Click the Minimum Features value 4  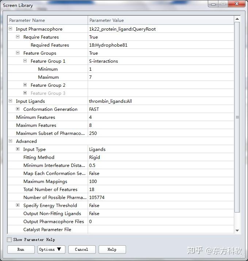(x=90, y=117)
